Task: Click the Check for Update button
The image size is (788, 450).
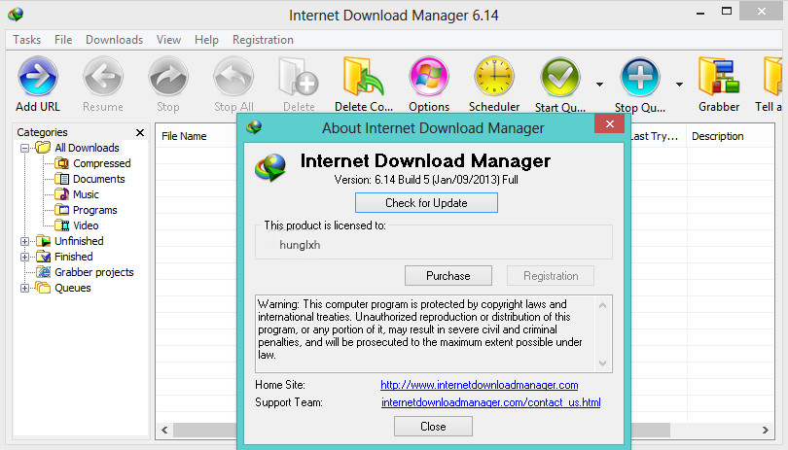Action: coord(426,203)
